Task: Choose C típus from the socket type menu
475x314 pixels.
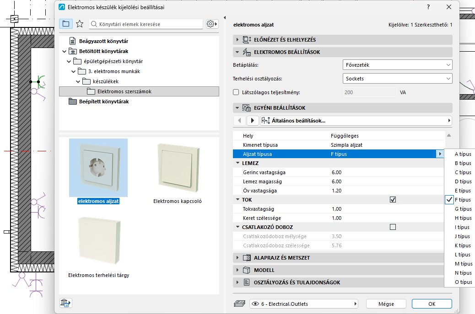Action: point(463,172)
